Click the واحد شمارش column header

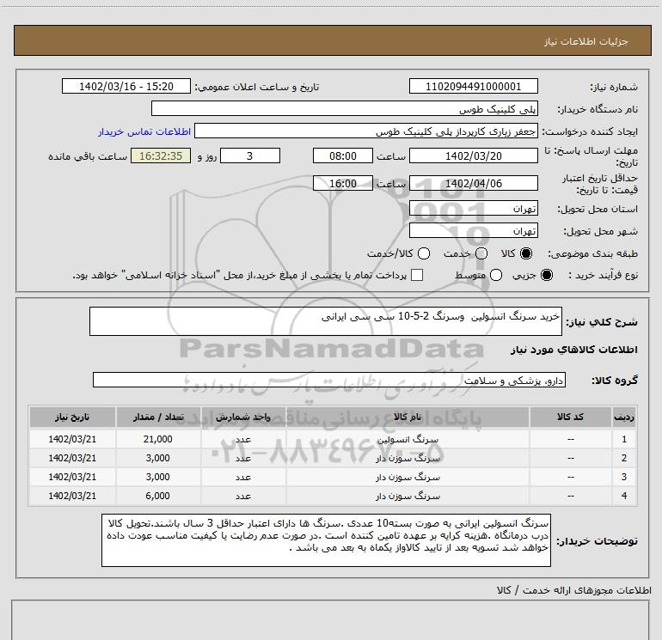point(243,417)
